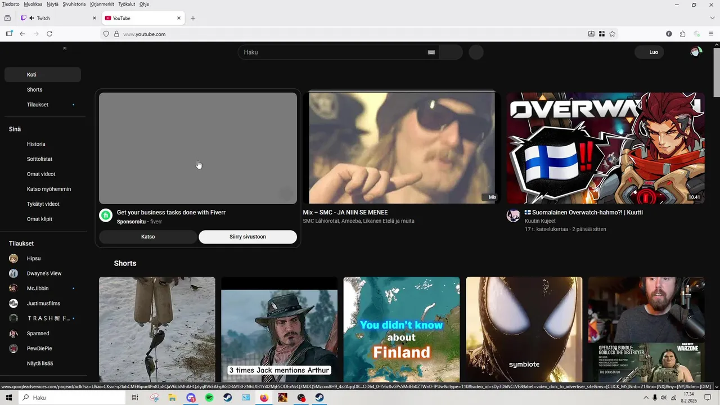Switch to the Twitch tab

point(59,18)
